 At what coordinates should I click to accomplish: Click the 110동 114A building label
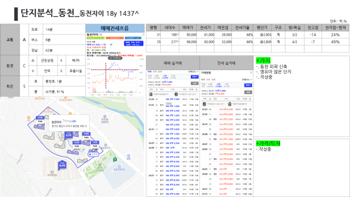tap(95, 144)
